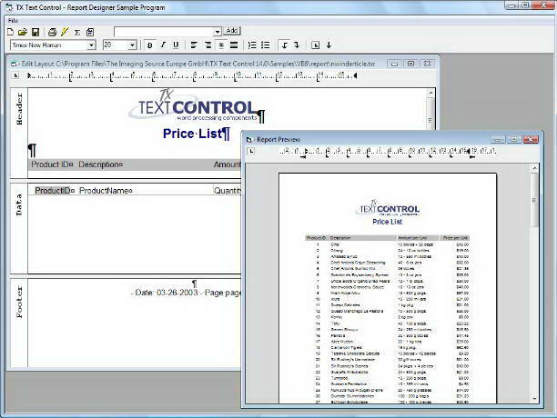
Task: Click the Date 03-26-2003 footer text
Action: [167, 293]
